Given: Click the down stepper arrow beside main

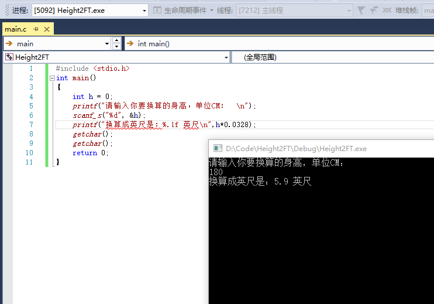Looking at the screenshot, I should point(116,47).
